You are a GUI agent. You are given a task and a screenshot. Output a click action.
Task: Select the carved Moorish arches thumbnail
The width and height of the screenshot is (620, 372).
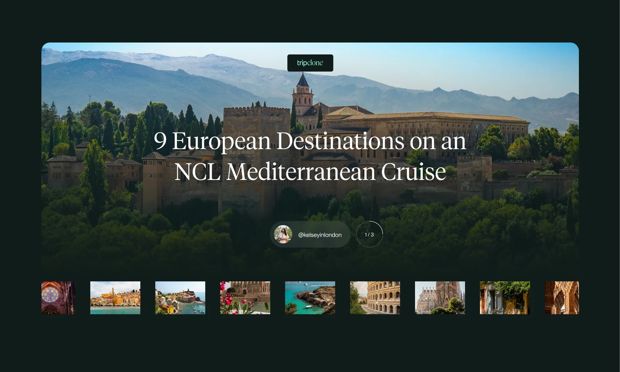562,298
